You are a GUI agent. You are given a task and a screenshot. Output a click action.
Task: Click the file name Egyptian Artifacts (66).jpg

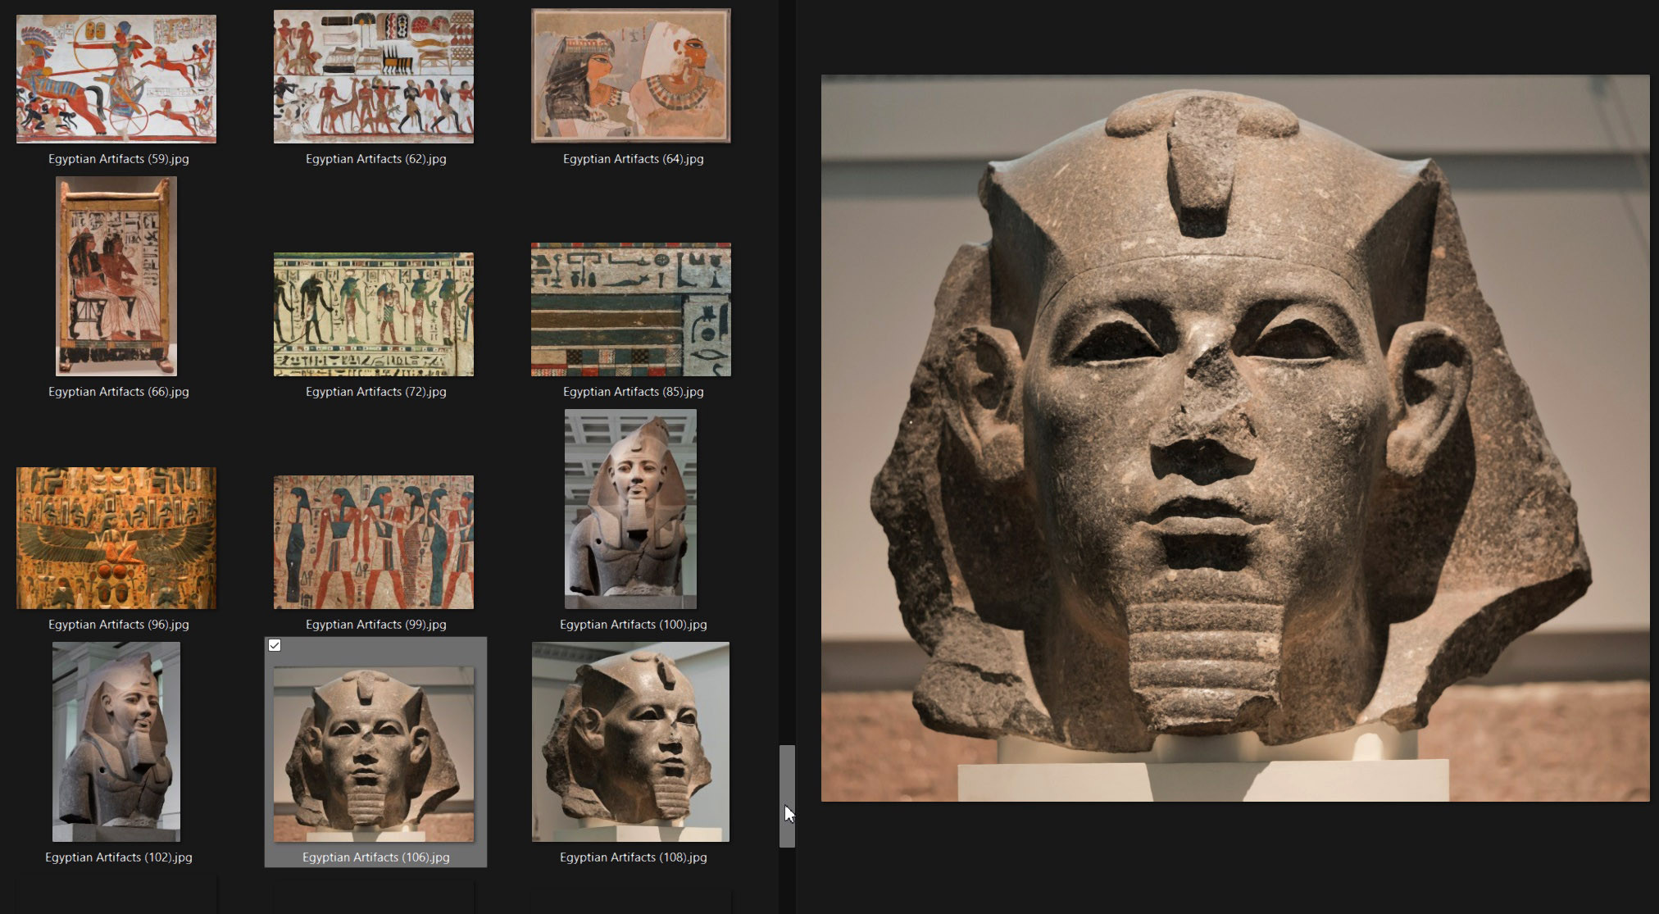coord(119,392)
